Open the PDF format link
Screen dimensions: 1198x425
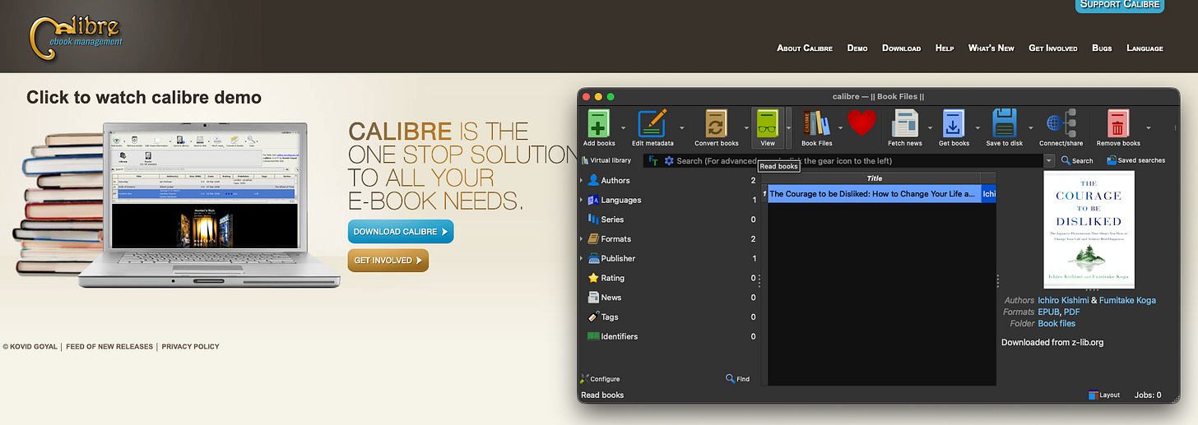click(1071, 312)
